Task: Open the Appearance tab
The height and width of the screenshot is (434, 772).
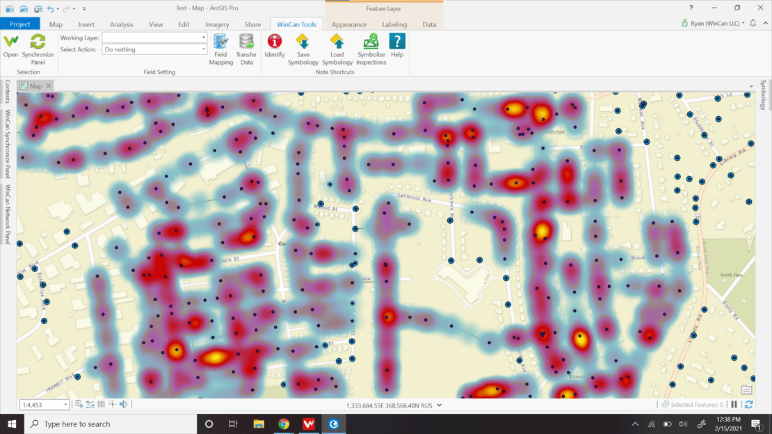Action: [x=348, y=24]
